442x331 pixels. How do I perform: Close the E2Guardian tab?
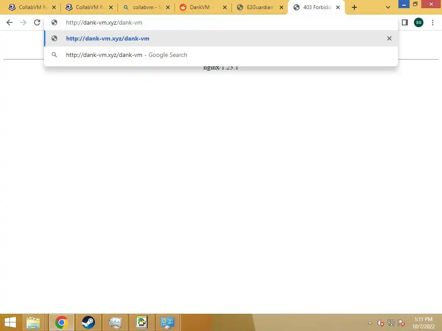coord(281,8)
